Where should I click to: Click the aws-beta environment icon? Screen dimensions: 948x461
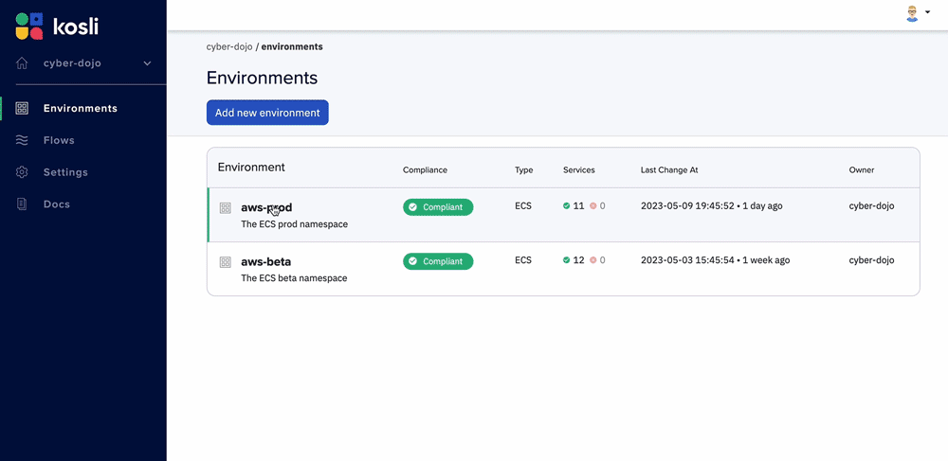click(x=225, y=262)
